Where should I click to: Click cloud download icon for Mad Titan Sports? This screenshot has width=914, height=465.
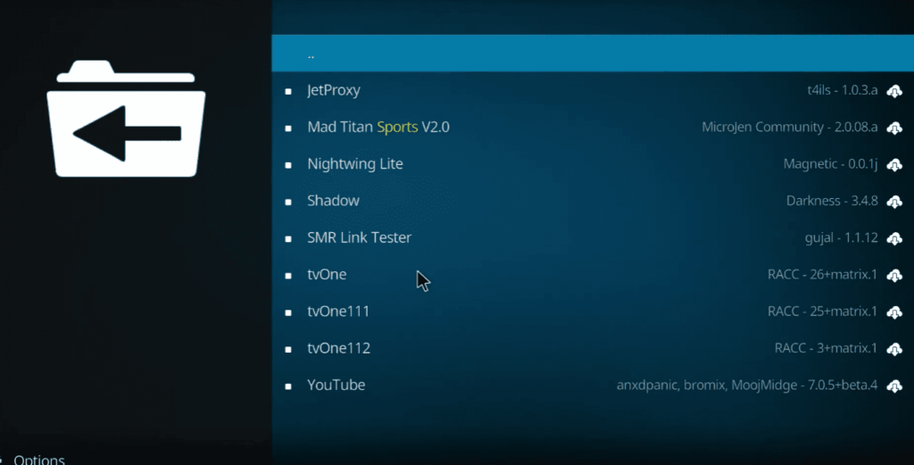(x=894, y=128)
